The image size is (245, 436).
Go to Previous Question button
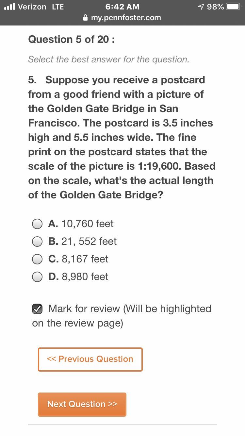90,359
